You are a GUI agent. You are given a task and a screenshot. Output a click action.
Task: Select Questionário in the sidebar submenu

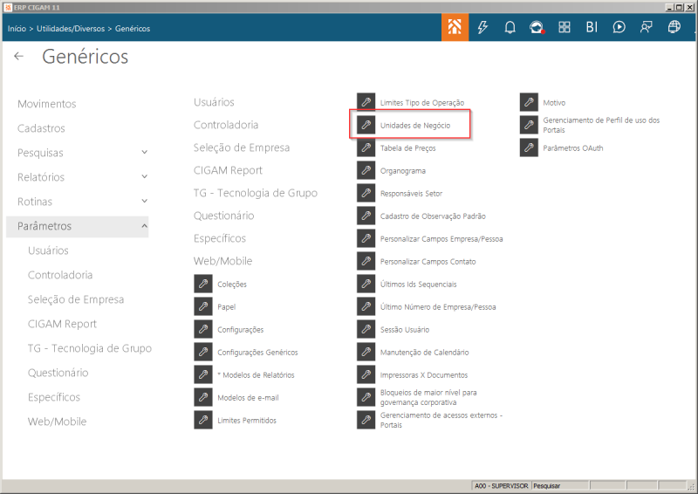[58, 373]
